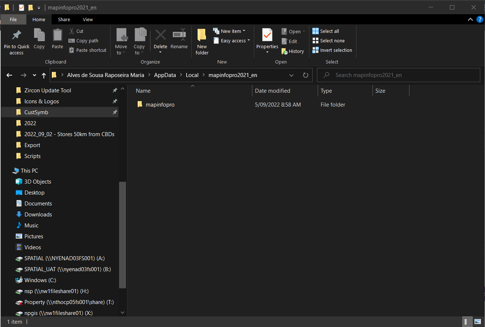Navigate to Local in the breadcrumb

pos(192,75)
